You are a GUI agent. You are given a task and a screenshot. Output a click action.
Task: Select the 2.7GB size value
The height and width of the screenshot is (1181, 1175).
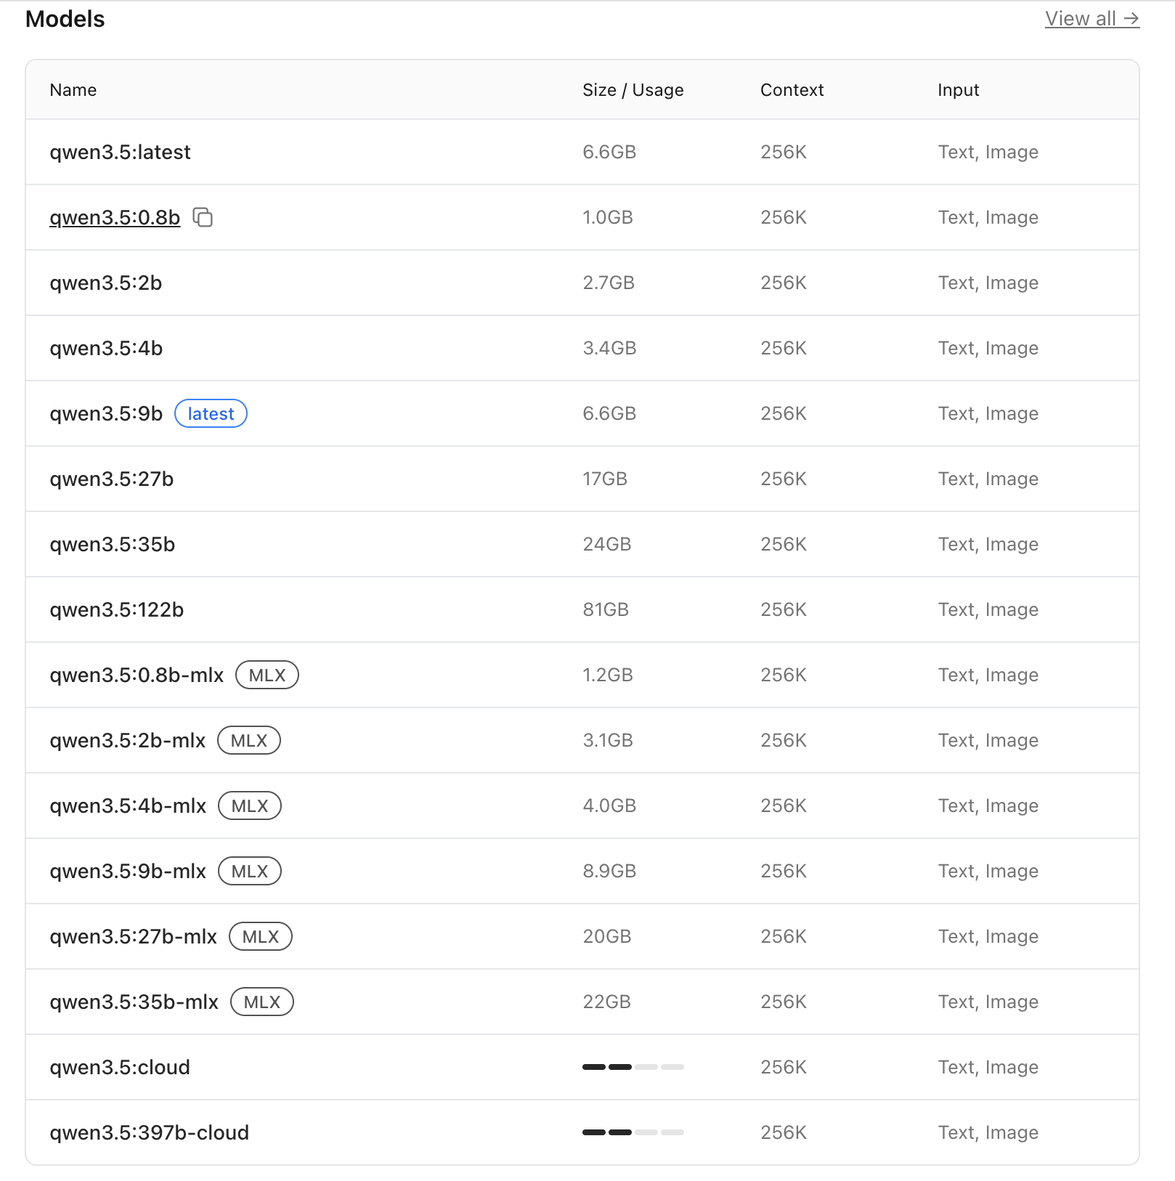(x=609, y=283)
